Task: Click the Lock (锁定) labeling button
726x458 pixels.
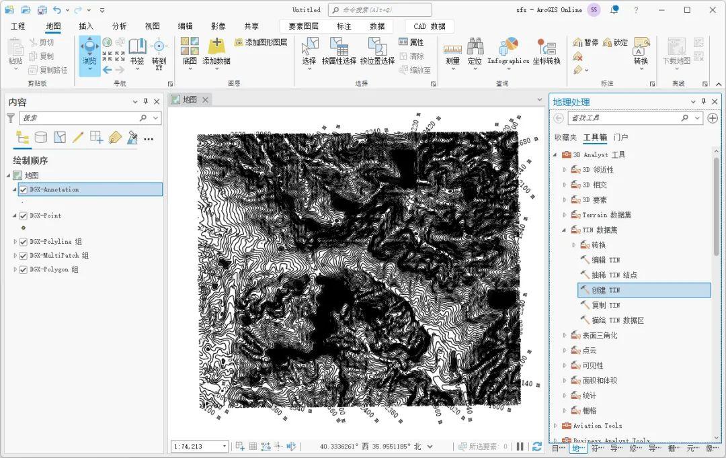Action: (x=615, y=42)
